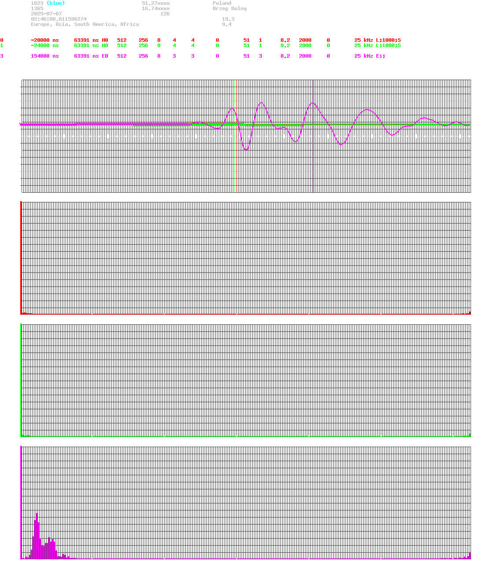
Task: Click the red 25 kHz L;1000;S filter text
Action: tap(377, 40)
